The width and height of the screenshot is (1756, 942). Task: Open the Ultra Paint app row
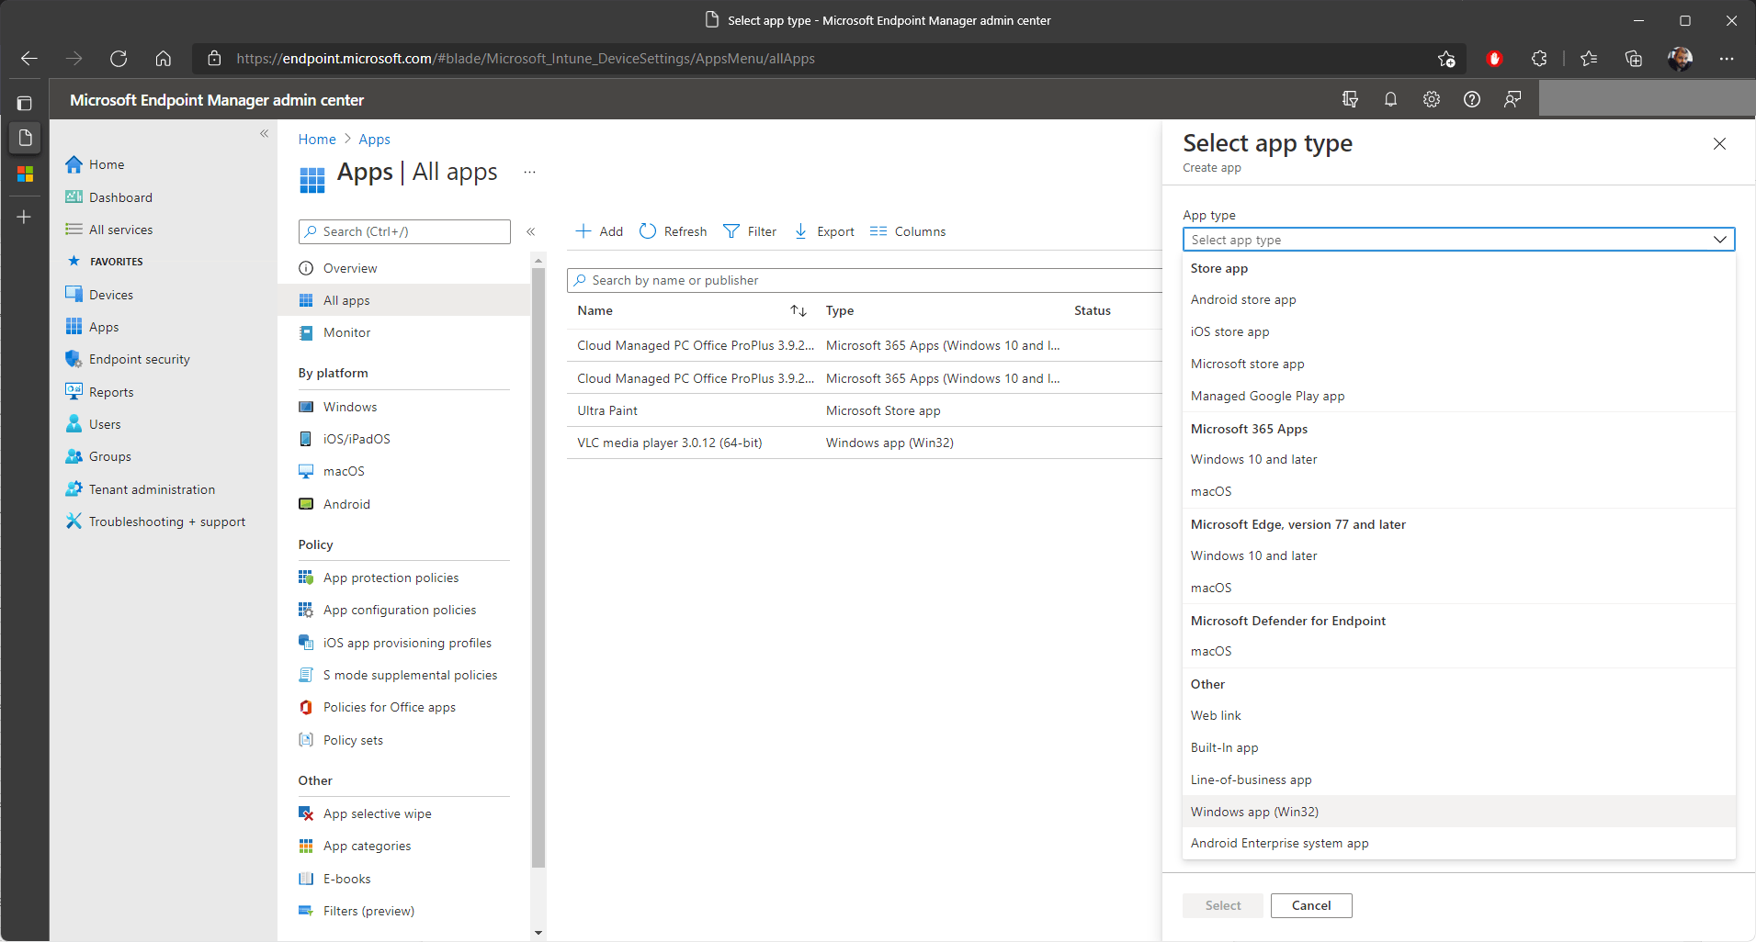864,410
